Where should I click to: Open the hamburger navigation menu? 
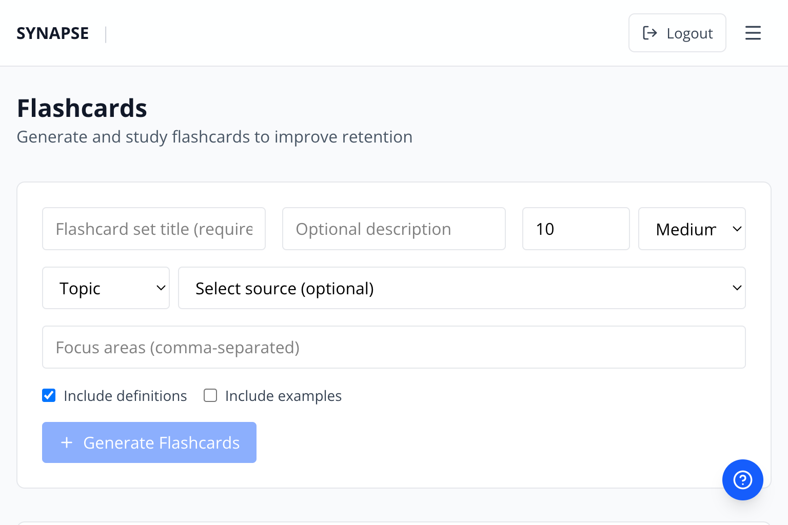point(753,32)
